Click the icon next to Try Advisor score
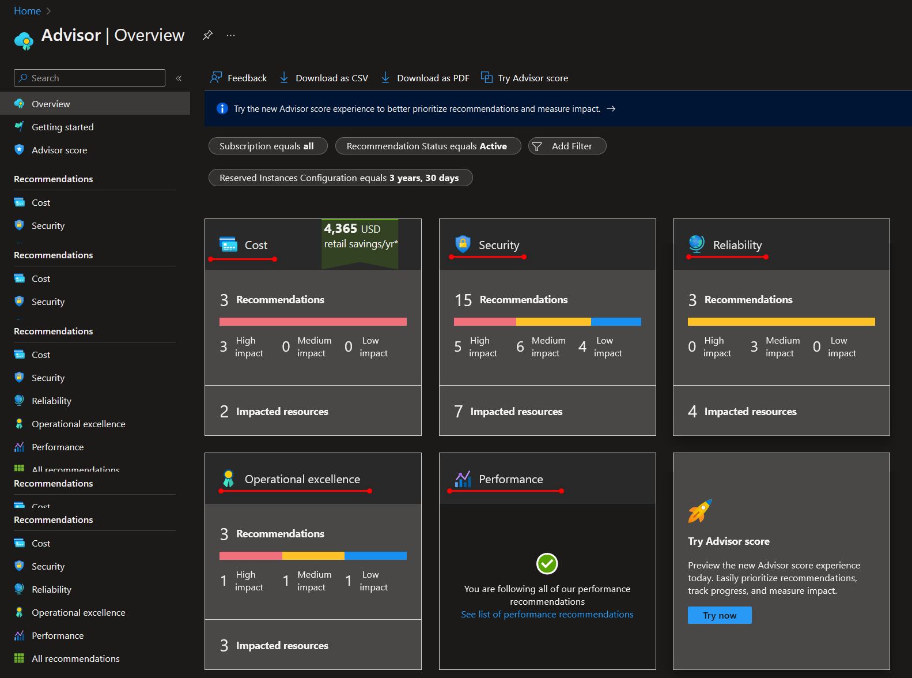912x678 pixels. pos(487,77)
